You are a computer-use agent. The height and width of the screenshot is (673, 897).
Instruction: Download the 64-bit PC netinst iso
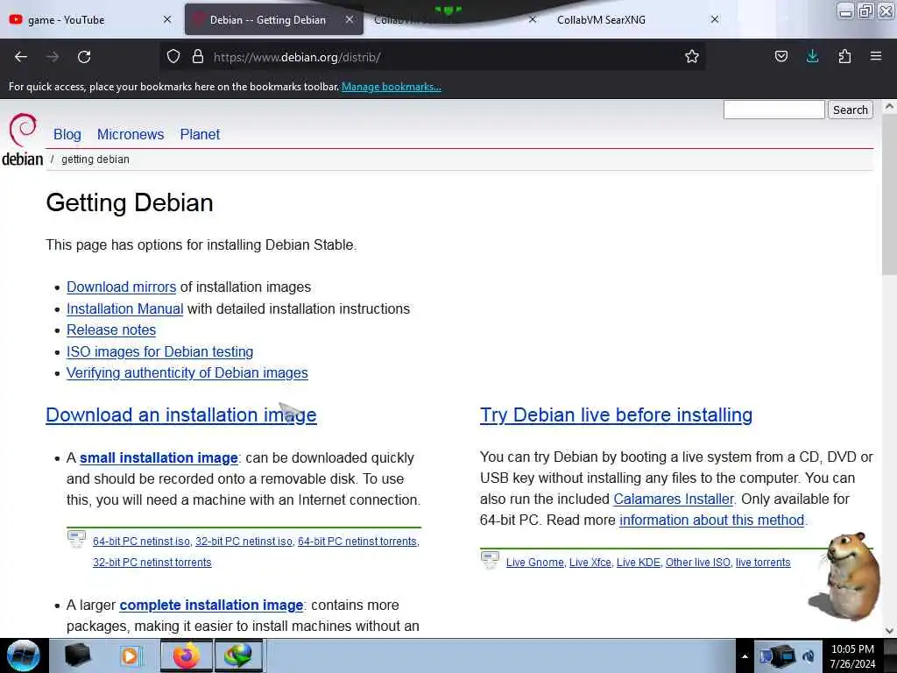pyautogui.click(x=141, y=542)
